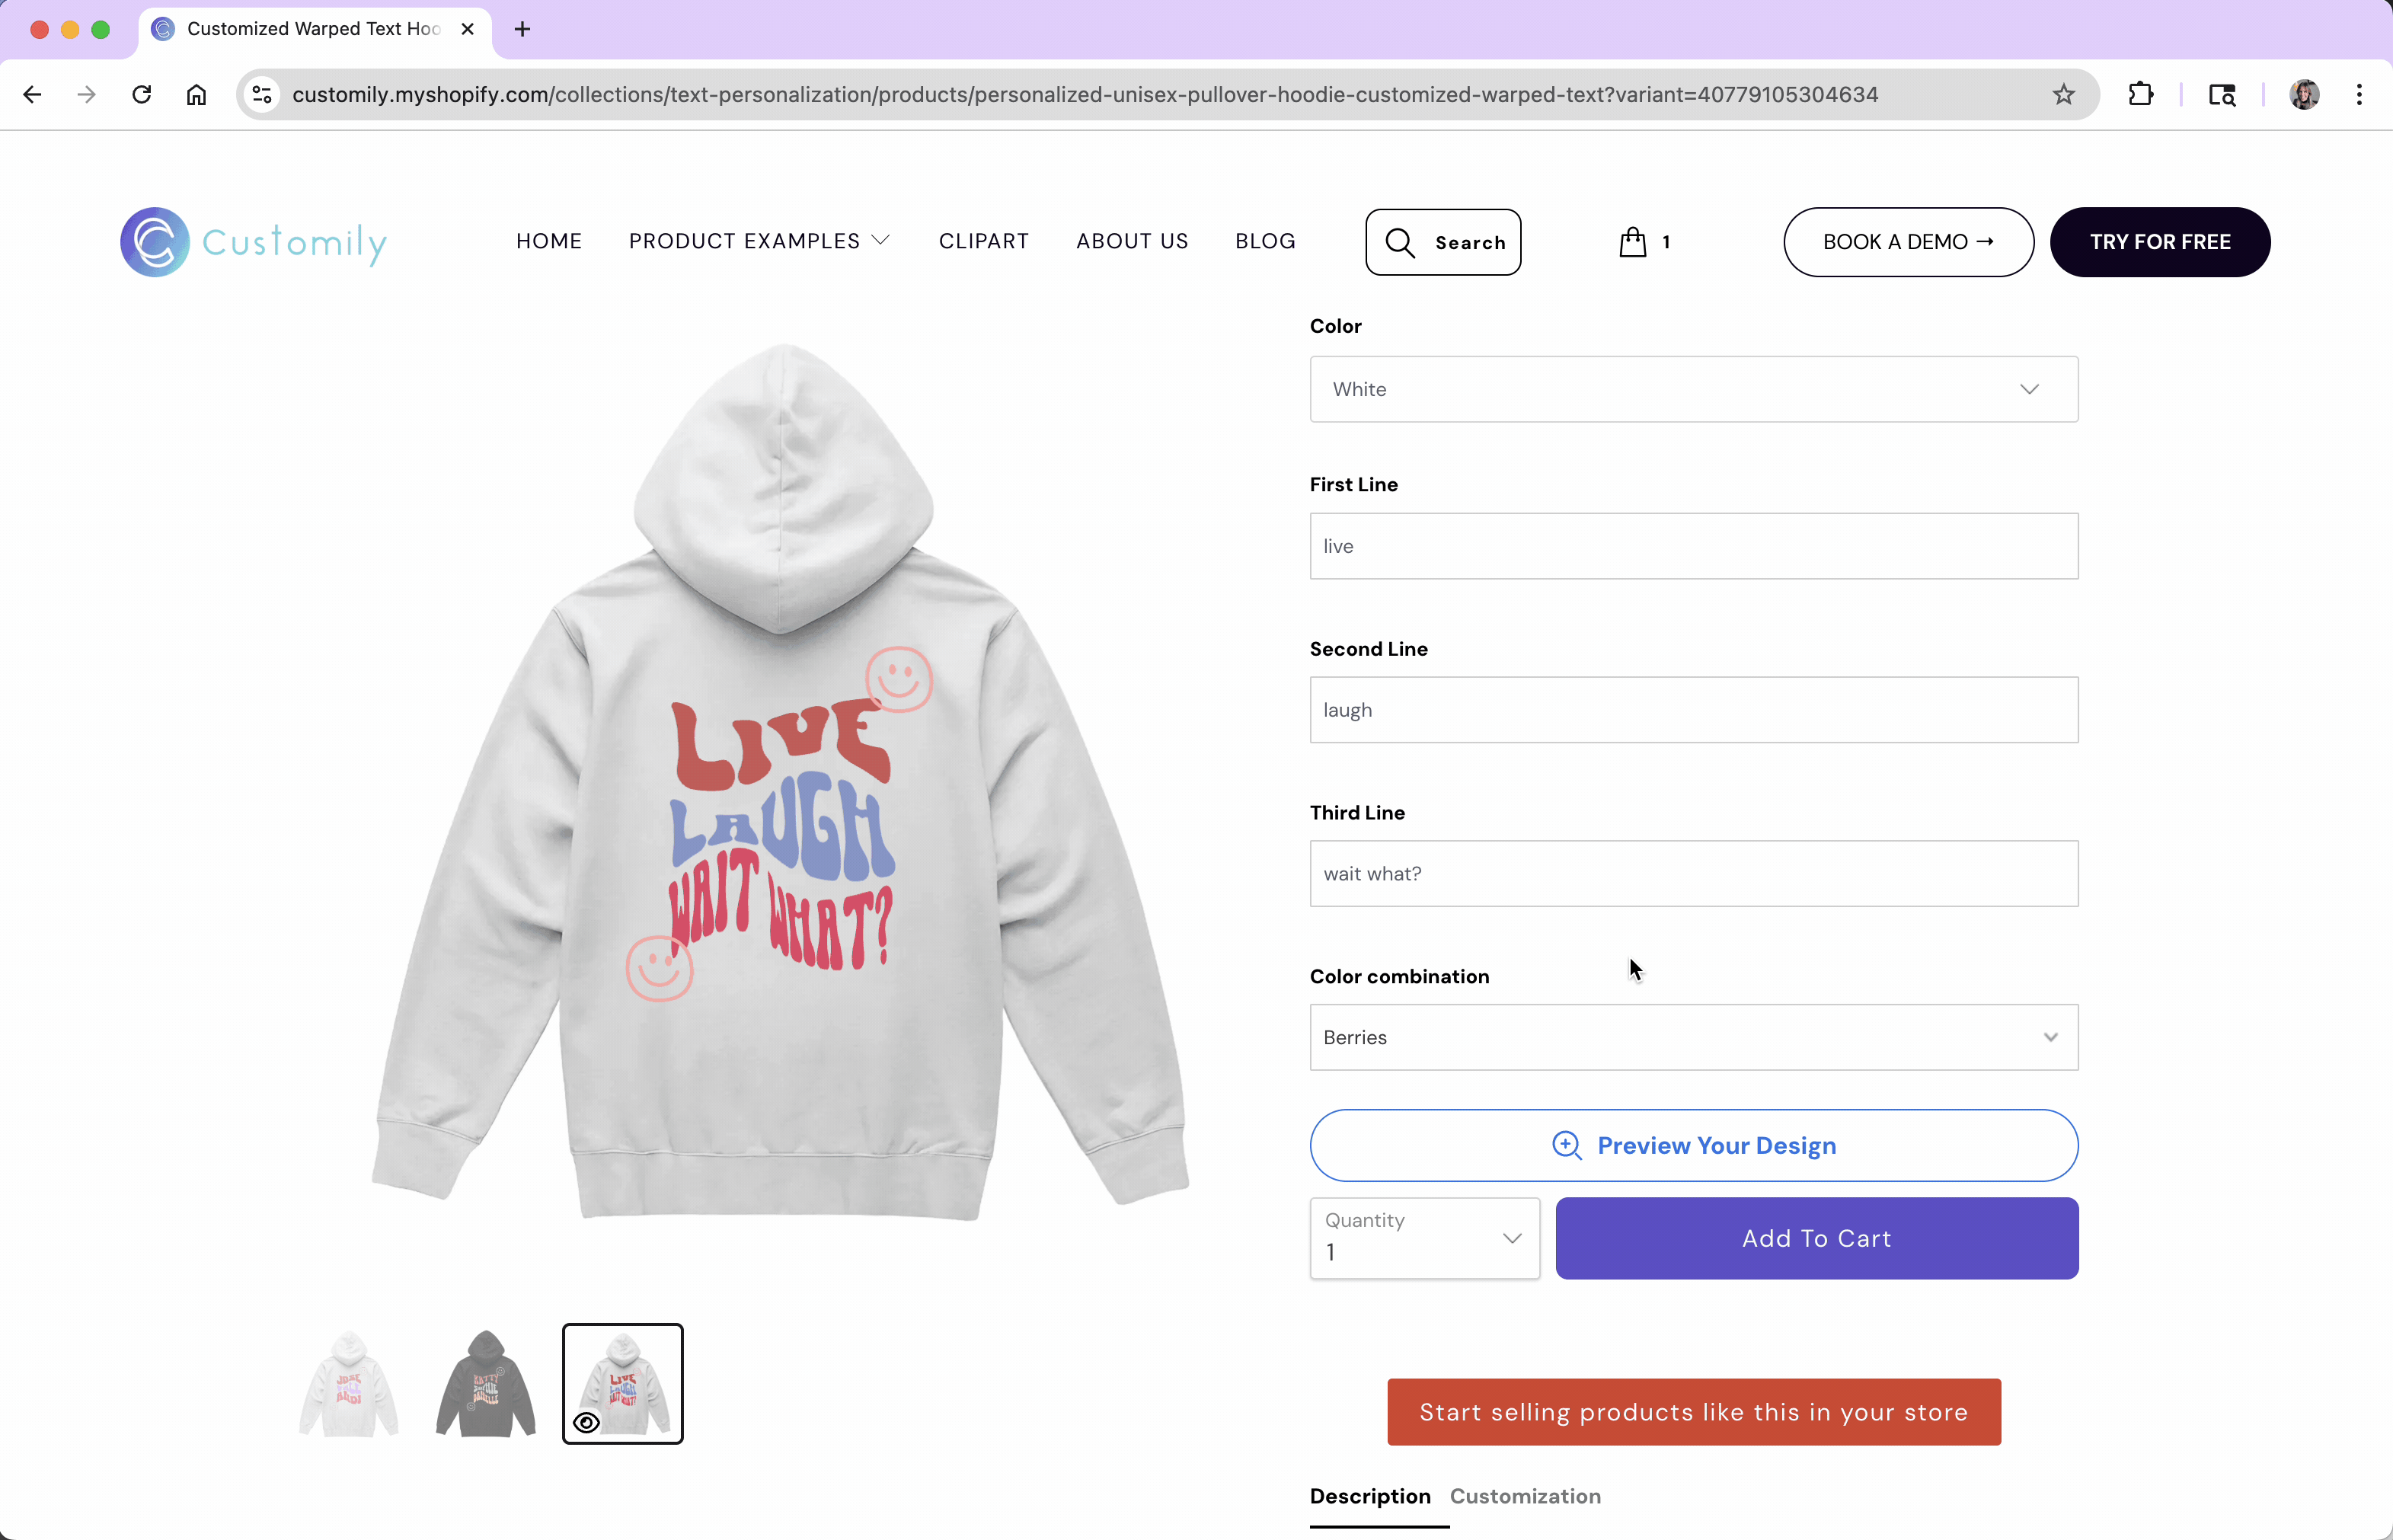Select the dark gray hoodie thumbnail
The width and height of the screenshot is (2393, 1540).
pos(486,1384)
